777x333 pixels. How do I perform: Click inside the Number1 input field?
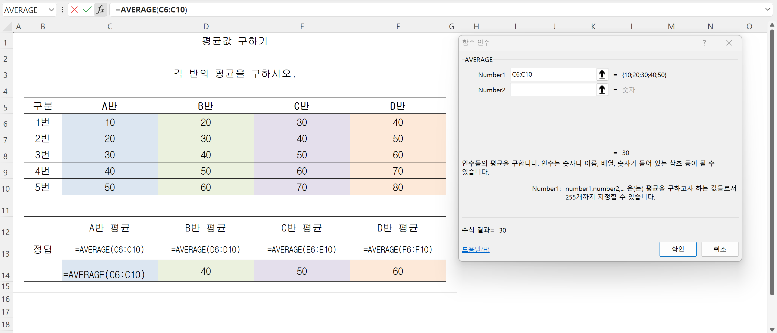[553, 74]
